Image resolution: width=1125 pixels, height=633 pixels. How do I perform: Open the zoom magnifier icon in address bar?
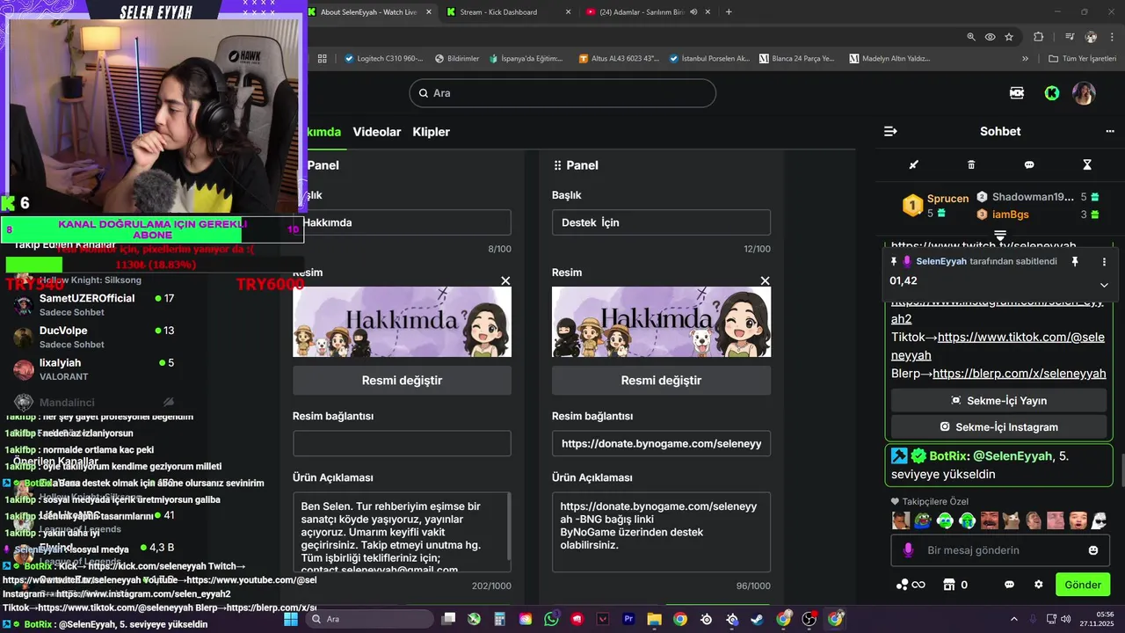tap(971, 37)
